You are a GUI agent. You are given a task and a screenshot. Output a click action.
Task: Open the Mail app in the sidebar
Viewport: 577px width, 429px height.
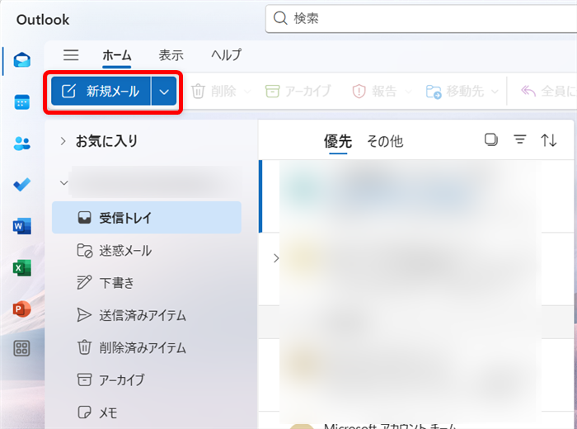[21, 60]
